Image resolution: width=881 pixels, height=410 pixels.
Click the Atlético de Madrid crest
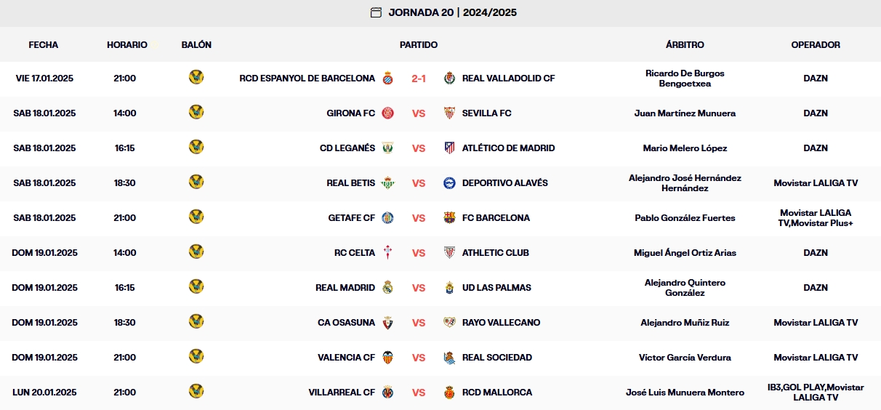(449, 148)
